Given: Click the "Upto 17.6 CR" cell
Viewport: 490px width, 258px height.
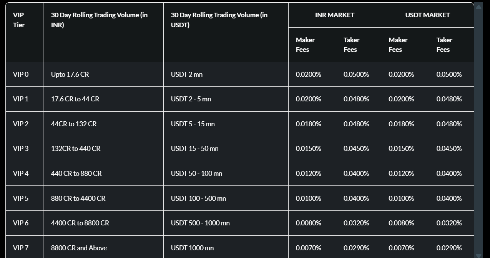Looking at the screenshot, I should pyautogui.click(x=70, y=74).
